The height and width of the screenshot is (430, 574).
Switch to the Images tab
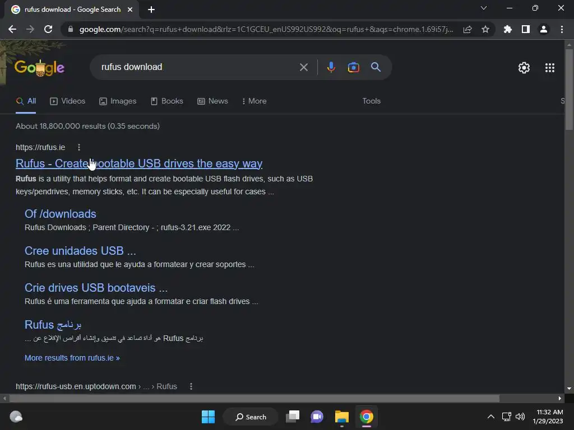[118, 101]
